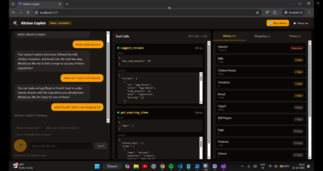The width and height of the screenshot is (323, 171).
Task: Close the Kitchen Copilot browser tab
Action: [x=60, y=4]
